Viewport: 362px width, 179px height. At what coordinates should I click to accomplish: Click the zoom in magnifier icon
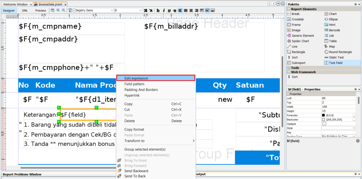click(x=58, y=10)
